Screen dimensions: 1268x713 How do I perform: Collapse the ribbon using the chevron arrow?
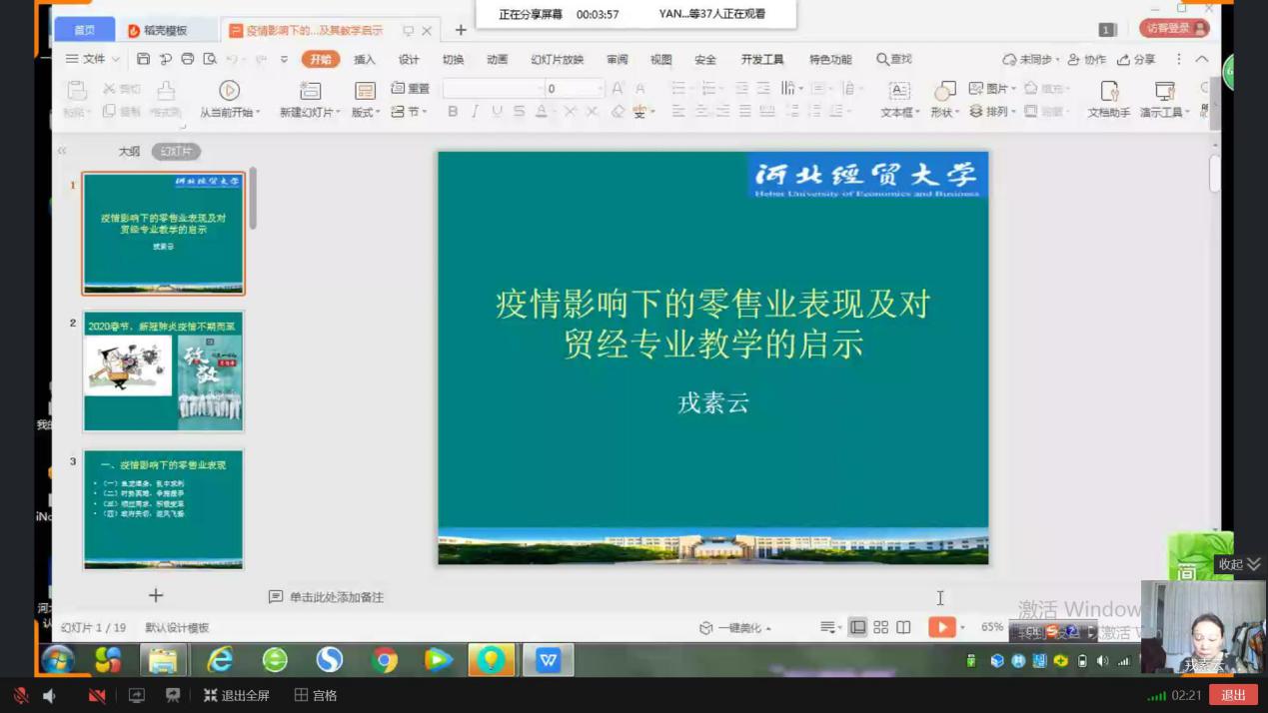(1202, 60)
